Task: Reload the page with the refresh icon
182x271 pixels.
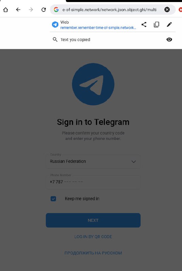Action: 44,10
